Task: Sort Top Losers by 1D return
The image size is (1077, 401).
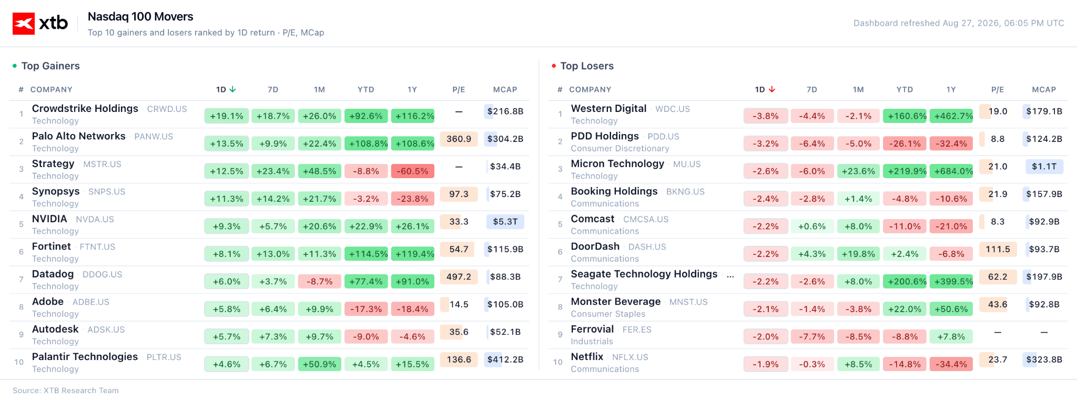Action: (765, 90)
